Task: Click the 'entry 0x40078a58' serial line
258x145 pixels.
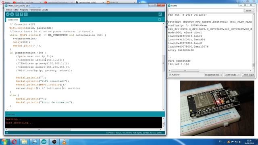Action: pos(181,50)
